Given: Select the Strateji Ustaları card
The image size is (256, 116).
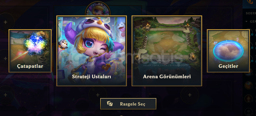Looking at the screenshot, I should (91, 51).
